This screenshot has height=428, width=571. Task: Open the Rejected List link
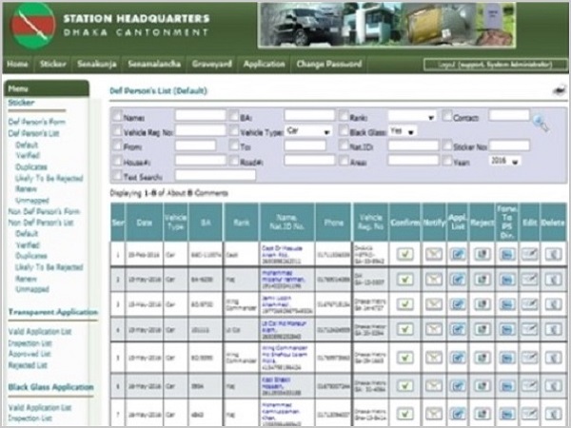tap(28, 364)
